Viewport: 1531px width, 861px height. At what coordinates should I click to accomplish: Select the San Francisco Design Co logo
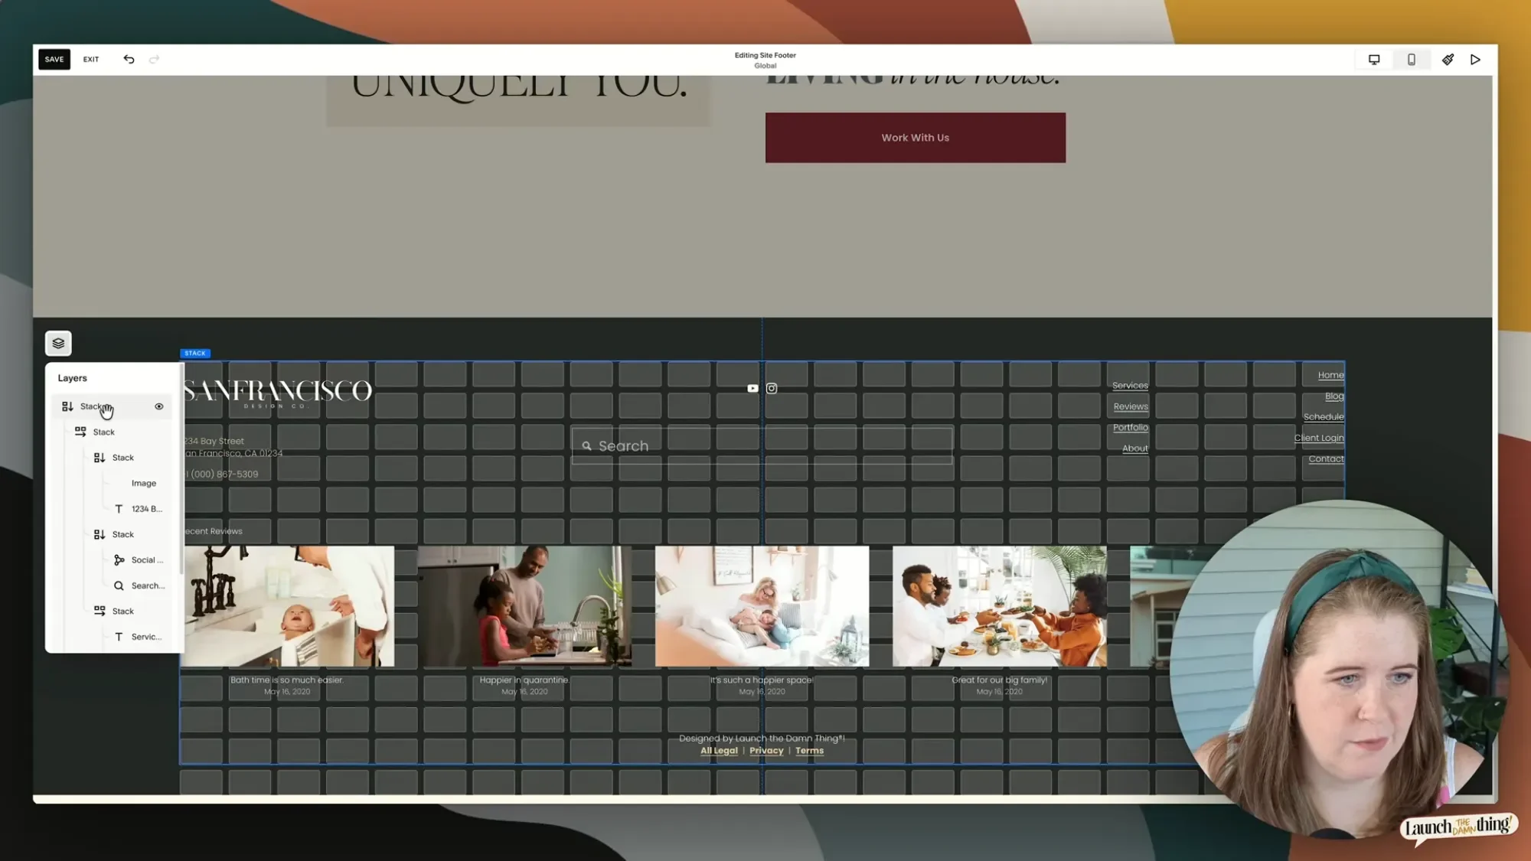(277, 393)
